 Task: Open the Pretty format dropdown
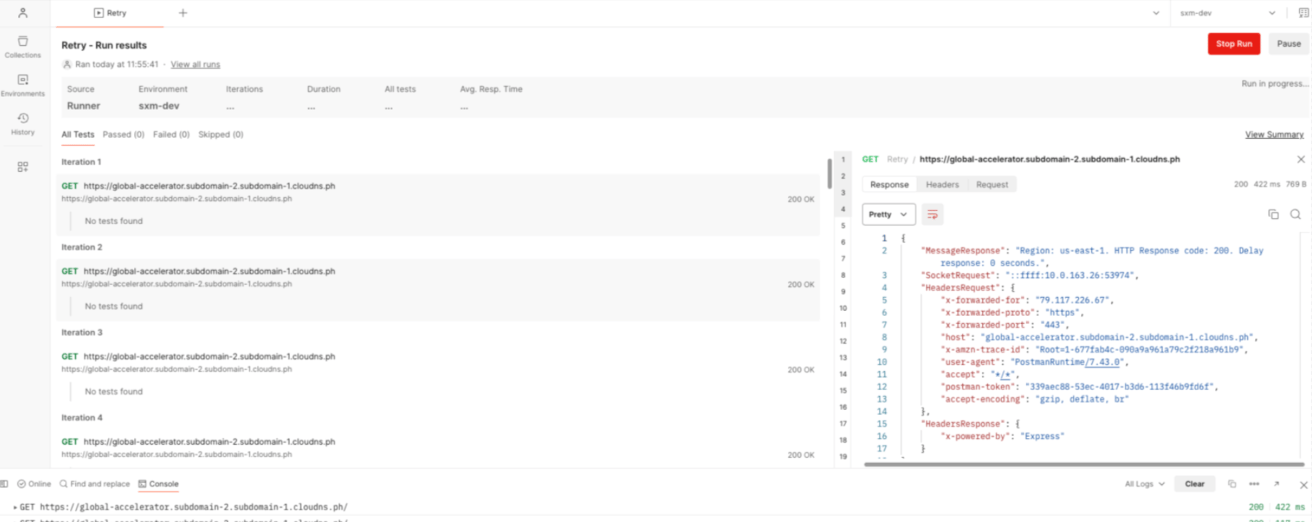[x=889, y=215]
